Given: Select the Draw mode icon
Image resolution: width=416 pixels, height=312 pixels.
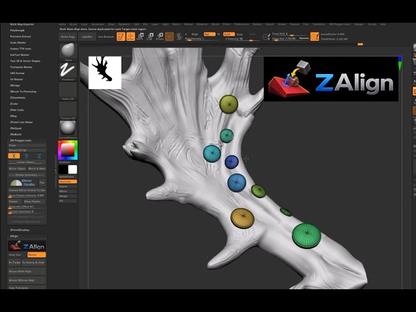Looking at the screenshot, I should tap(131, 36).
